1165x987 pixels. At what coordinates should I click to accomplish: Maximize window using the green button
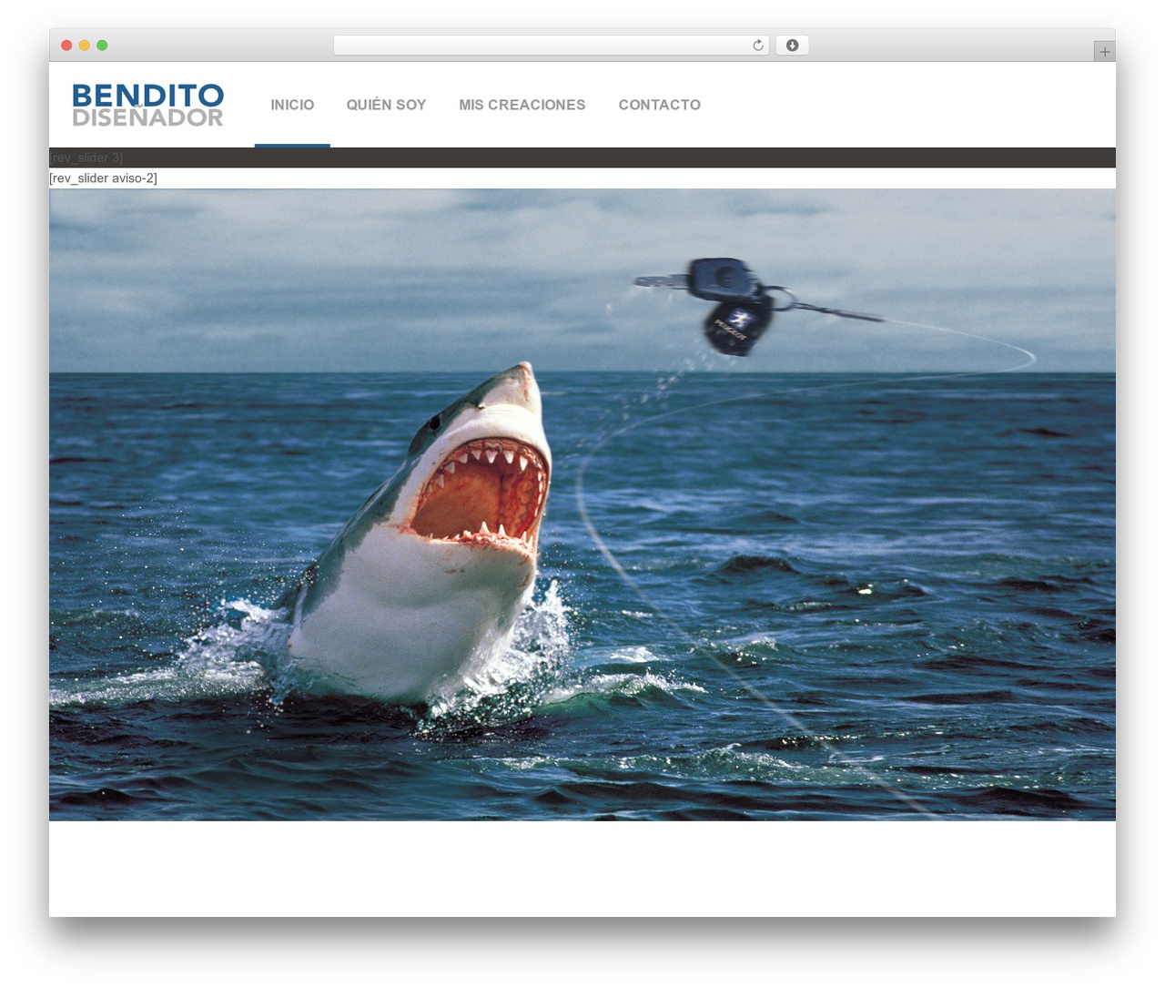tap(102, 46)
